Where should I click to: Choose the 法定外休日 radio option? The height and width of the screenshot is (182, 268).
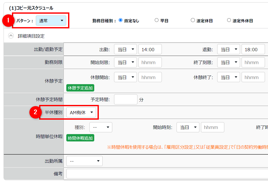point(229,20)
